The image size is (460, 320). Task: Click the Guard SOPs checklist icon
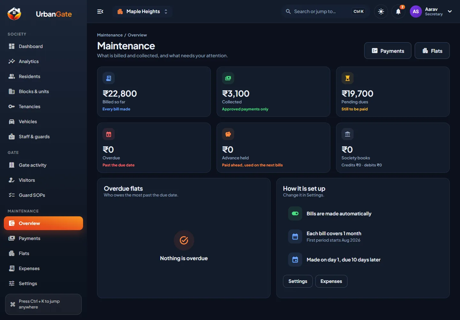tap(12, 195)
